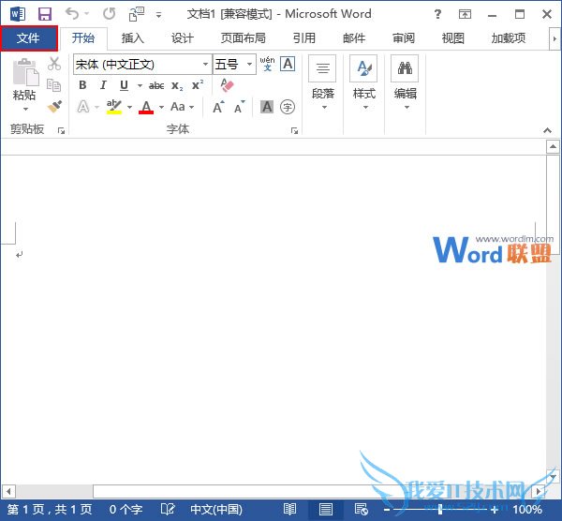Click the Format Painter brush icon
This screenshot has width=562, height=521.
tap(54, 107)
